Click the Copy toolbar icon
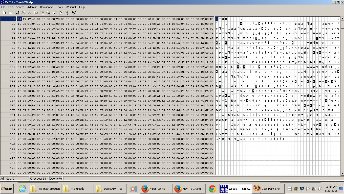 tap(36, 12)
